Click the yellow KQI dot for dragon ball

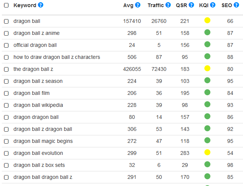point(207,20)
